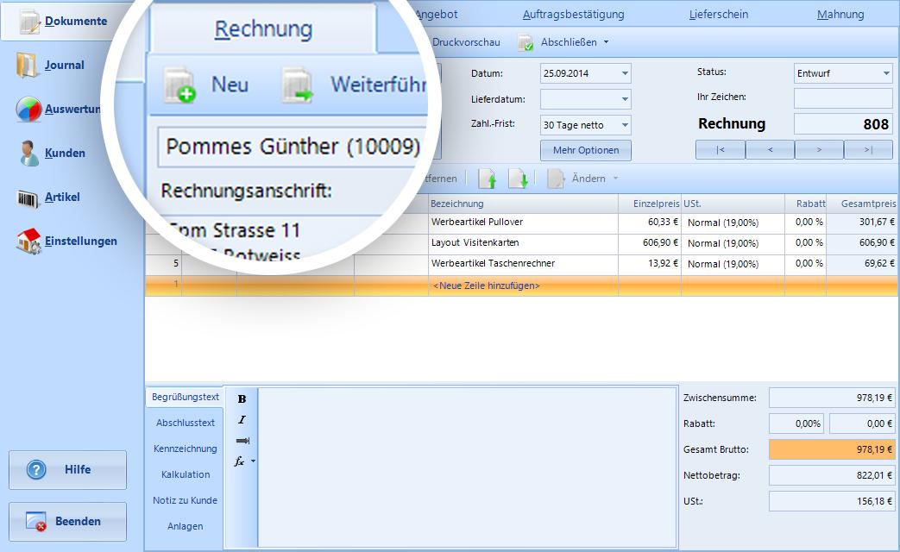Click the Beenden button
The image size is (900, 552).
coord(67,522)
